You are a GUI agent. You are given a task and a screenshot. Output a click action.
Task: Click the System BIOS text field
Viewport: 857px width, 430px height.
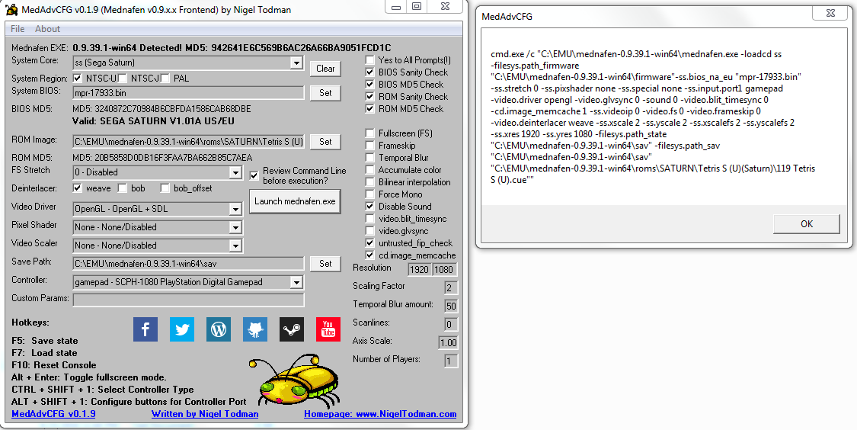(188, 93)
